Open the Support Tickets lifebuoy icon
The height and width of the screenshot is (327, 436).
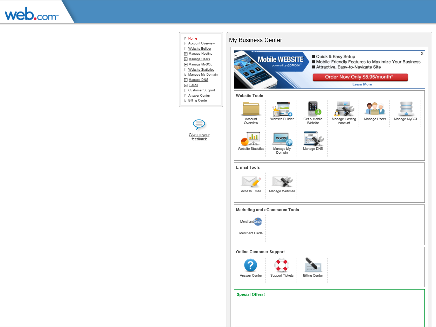pyautogui.click(x=282, y=265)
